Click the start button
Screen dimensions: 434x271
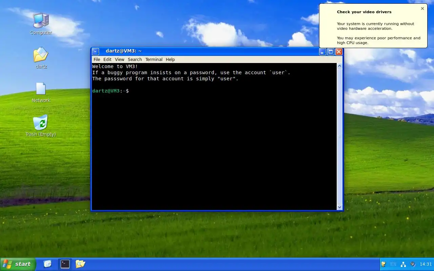click(x=18, y=264)
